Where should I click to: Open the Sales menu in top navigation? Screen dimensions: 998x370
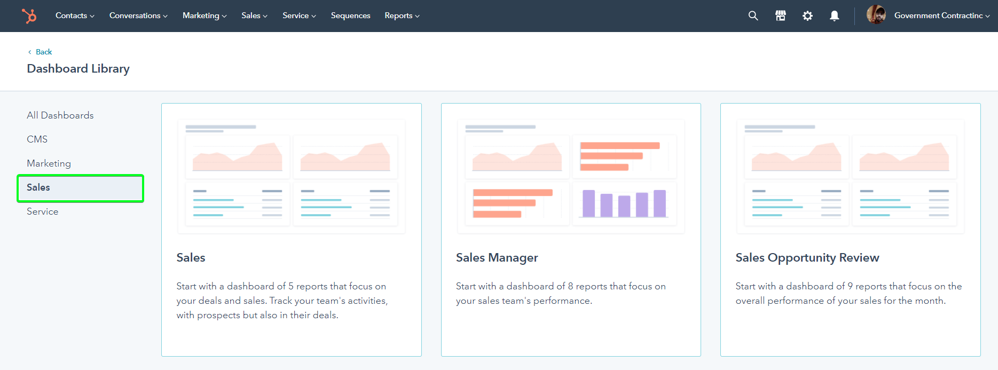point(254,16)
